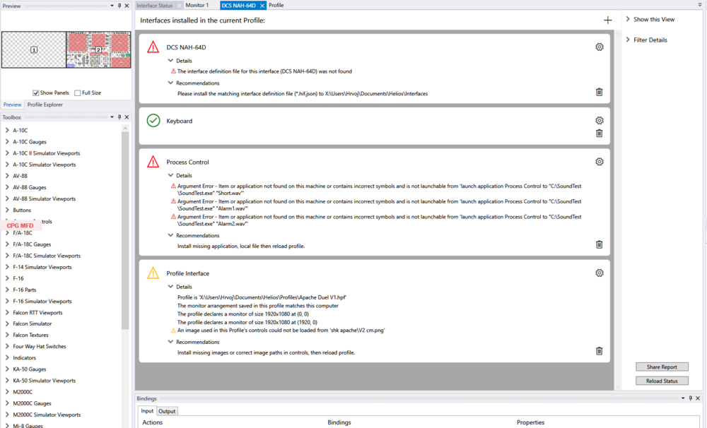Open Process Control settings gear
Image resolution: width=707 pixels, height=428 pixels.
pyautogui.click(x=600, y=162)
